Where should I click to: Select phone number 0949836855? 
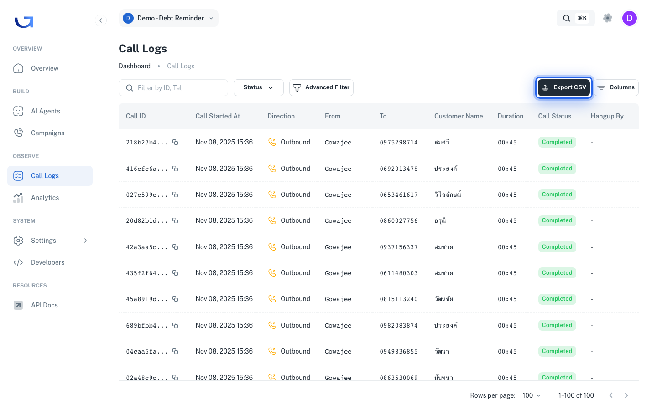tap(399, 352)
